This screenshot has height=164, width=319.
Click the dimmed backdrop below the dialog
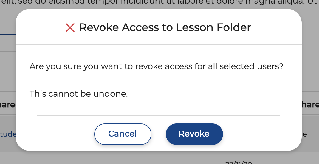pos(119,158)
